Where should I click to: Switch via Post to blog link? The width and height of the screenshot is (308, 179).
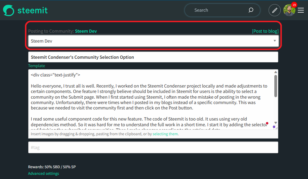[265, 31]
